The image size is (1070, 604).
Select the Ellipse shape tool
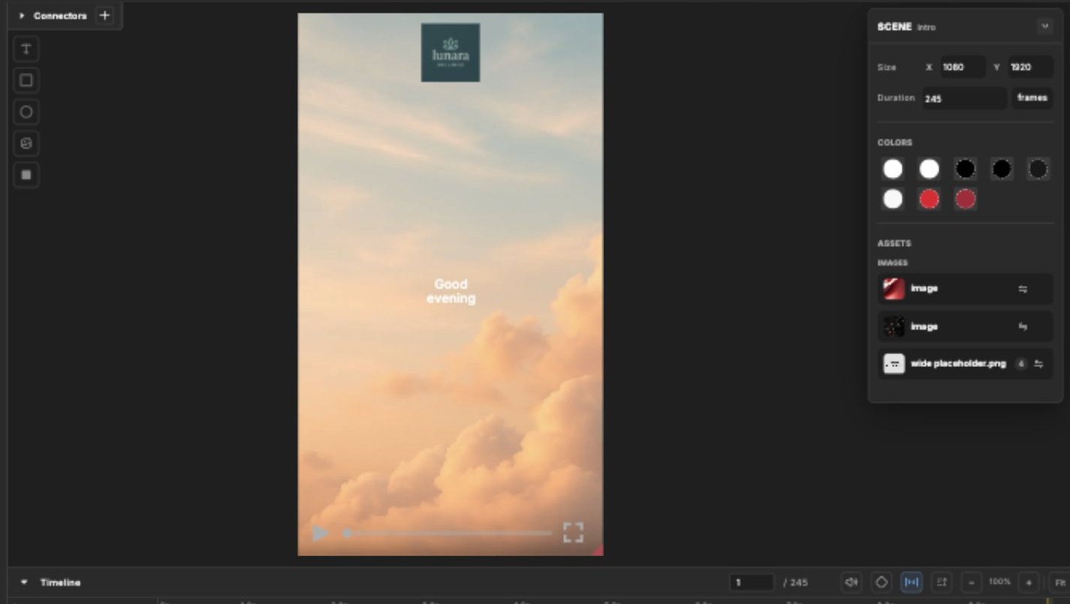[x=26, y=112]
